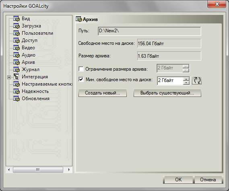Viewport: 229px width, 191px height.
Task: Click the gear icon beside Журнал
Action: (x=17, y=69)
